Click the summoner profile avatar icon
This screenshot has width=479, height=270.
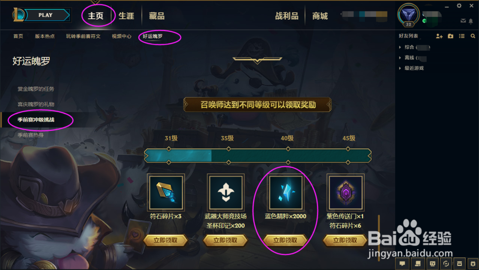tap(409, 15)
